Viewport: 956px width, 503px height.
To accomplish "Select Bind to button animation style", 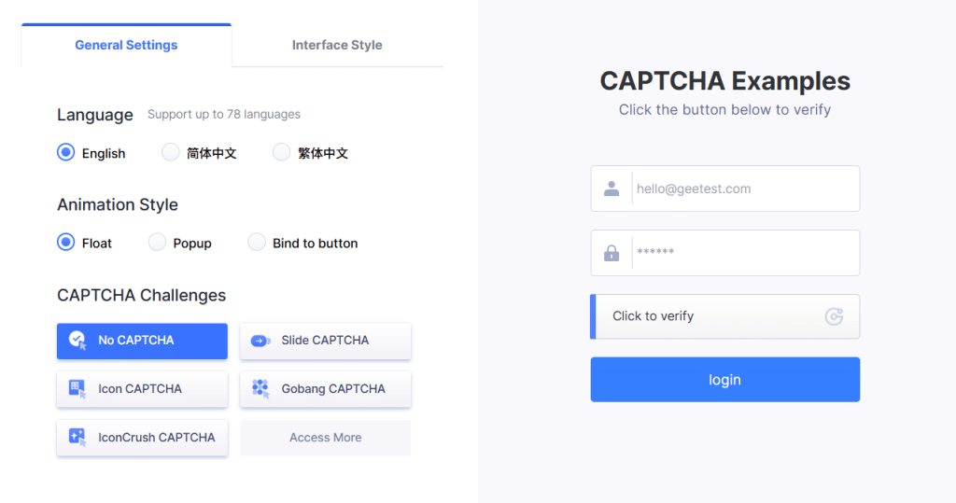I will 257,243.
